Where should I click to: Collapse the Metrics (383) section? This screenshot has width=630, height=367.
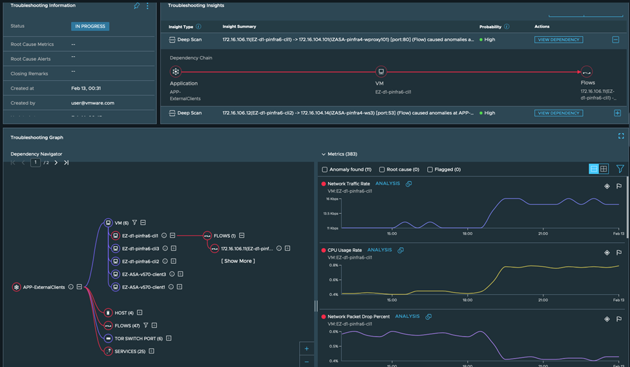pos(323,154)
